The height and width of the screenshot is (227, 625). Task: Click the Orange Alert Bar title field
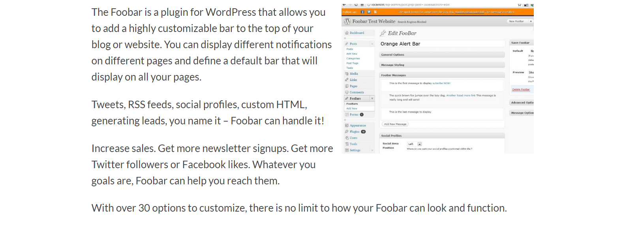pos(442,44)
